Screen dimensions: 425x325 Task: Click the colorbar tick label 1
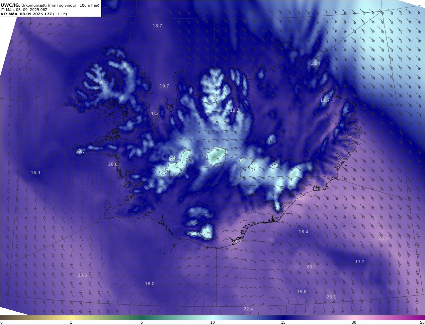[x=71, y=322]
